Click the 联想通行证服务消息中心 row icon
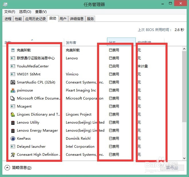Screen dimensions: 189x177 pyautogui.click(x=13, y=58)
